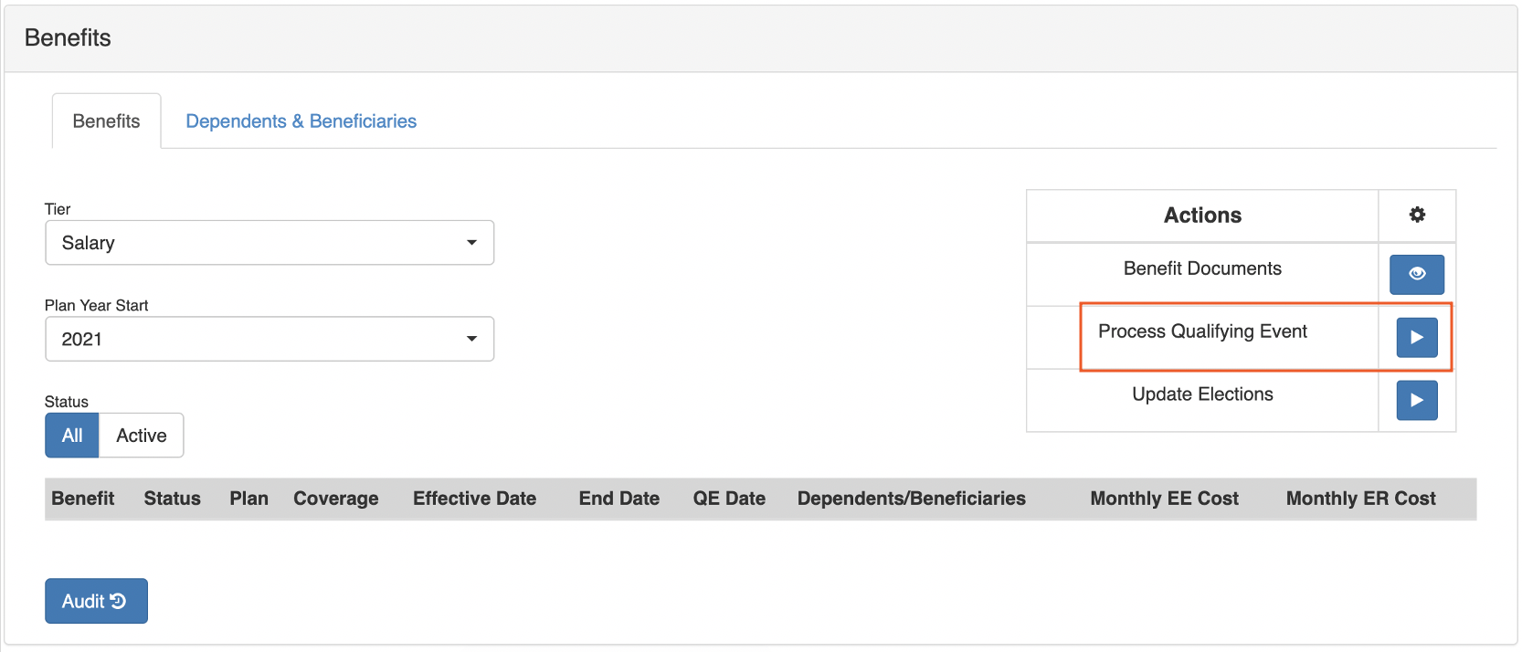Open the Tier dropdown showing Salary

click(x=270, y=243)
